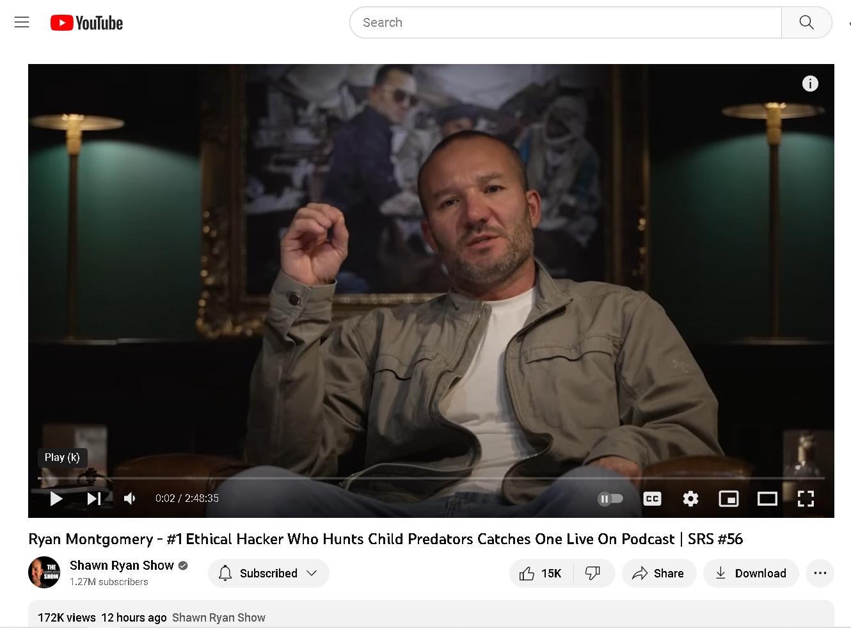This screenshot has height=628, width=851.
Task: Open the more actions ellipsis menu
Action: [820, 573]
